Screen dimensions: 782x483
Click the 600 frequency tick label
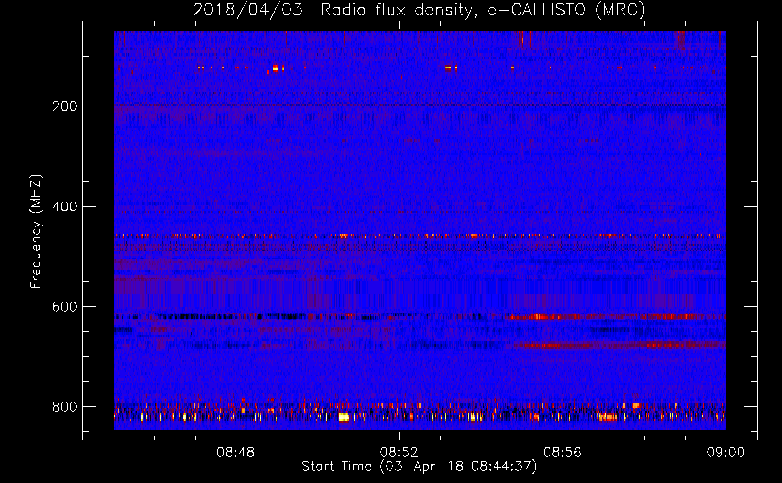coord(65,307)
